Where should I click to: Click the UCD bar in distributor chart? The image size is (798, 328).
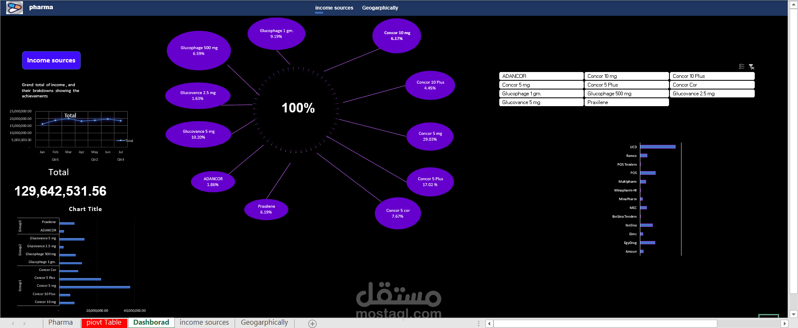pyautogui.click(x=658, y=147)
